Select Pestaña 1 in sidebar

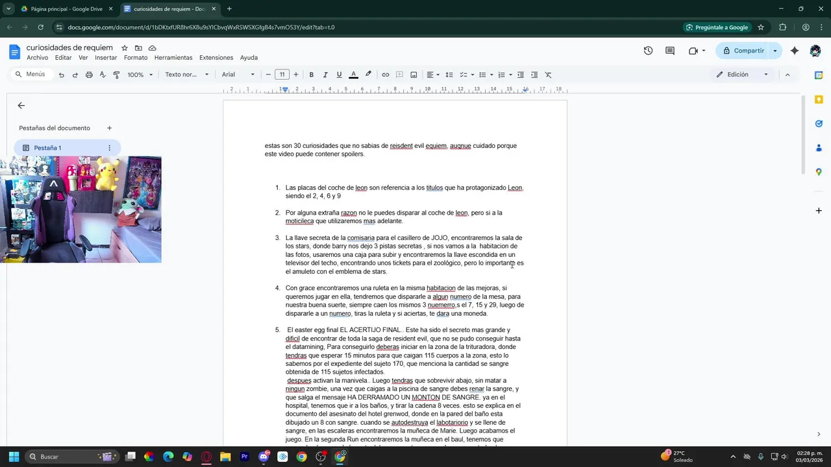(67, 148)
